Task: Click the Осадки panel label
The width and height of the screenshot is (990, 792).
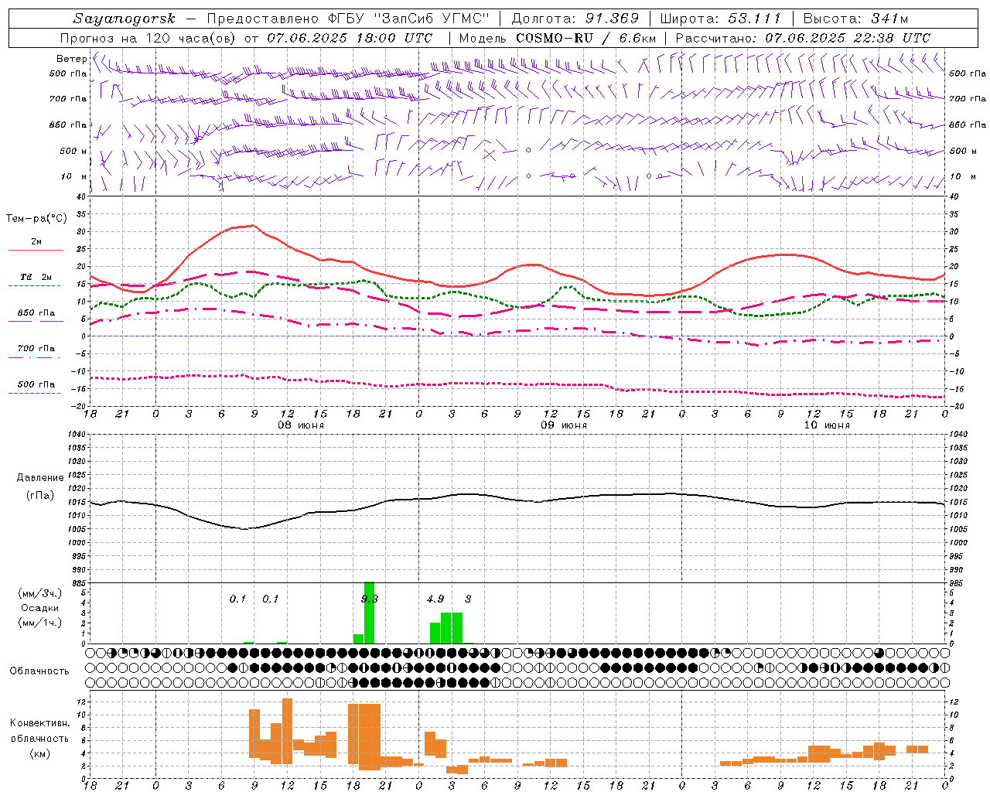Action: [39, 608]
